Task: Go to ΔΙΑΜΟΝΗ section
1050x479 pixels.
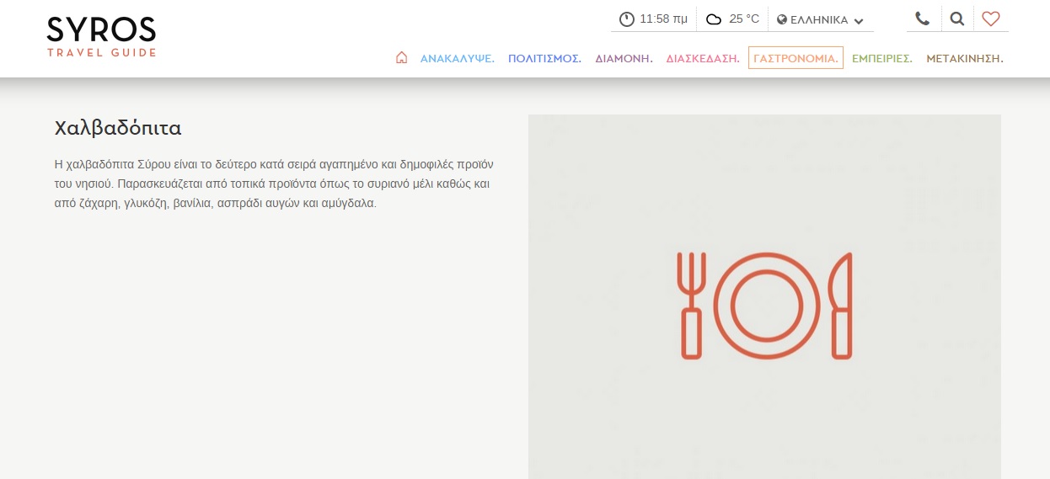Action: (624, 59)
